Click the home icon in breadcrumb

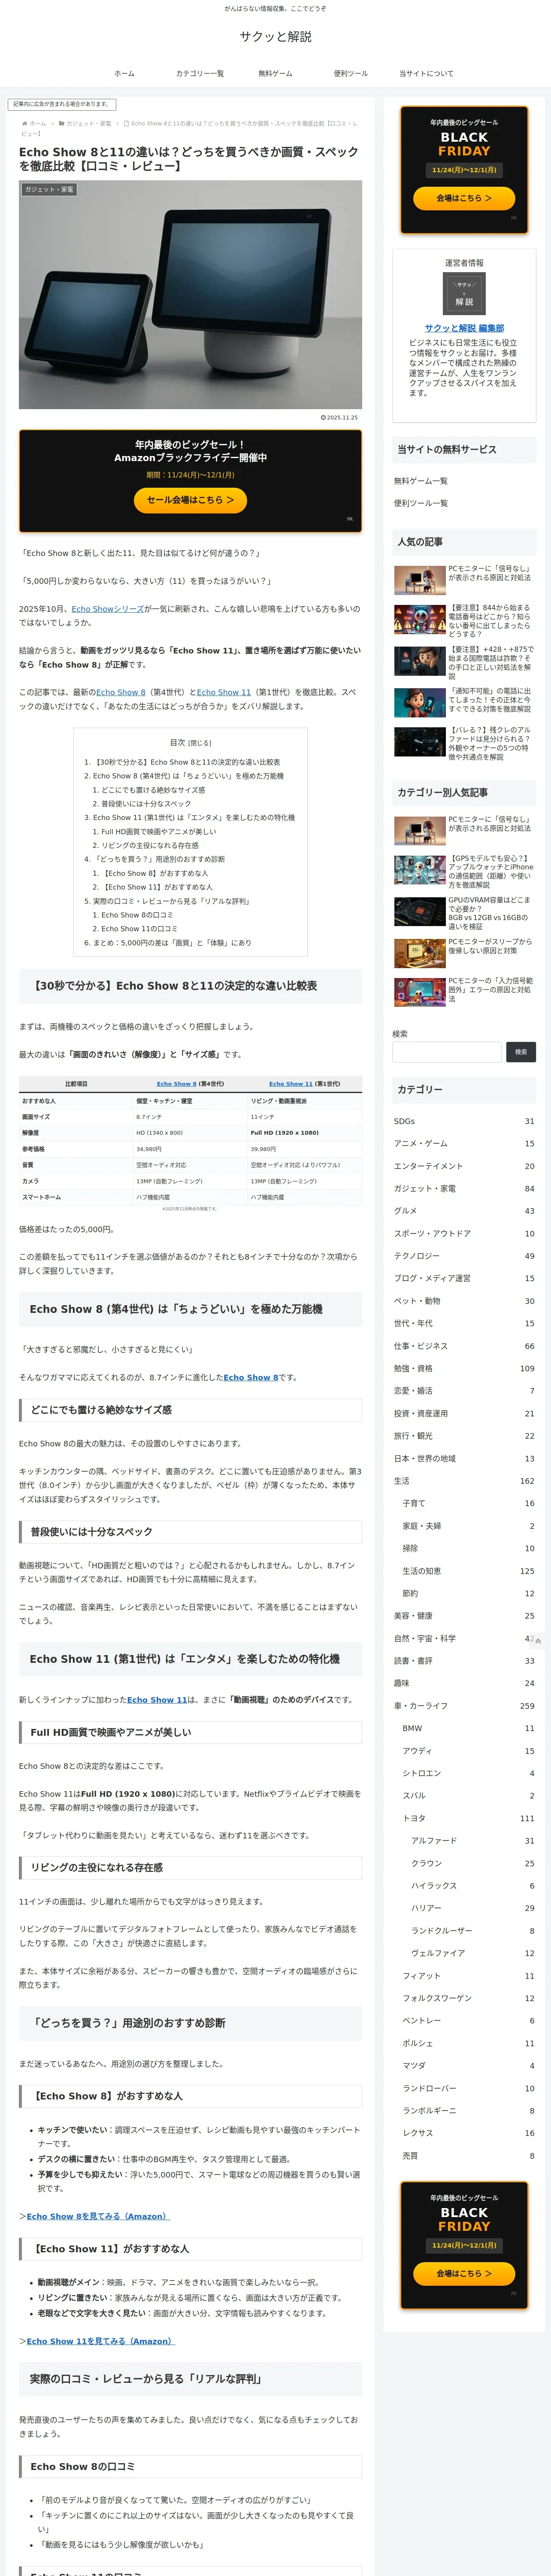tap(25, 124)
